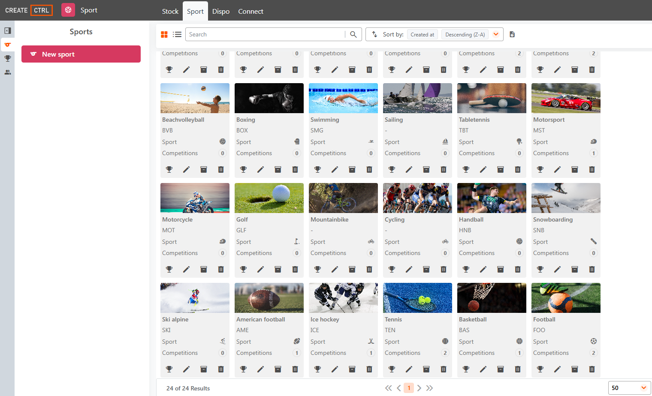Delete the Swimming sport
The height and width of the screenshot is (396, 652).
tap(369, 169)
